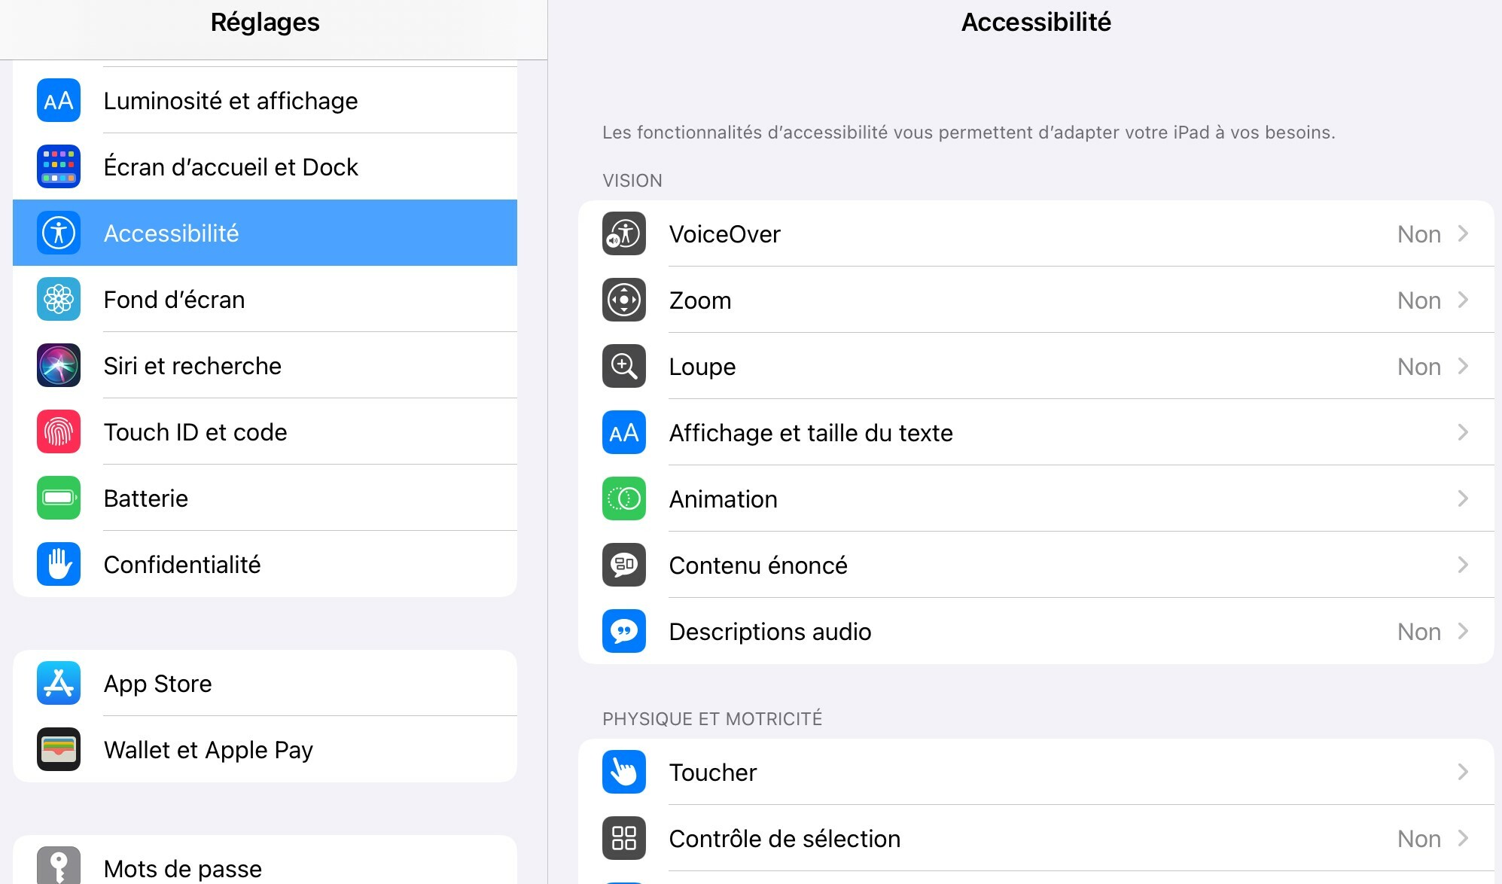Expand the Animation row chevron
The height and width of the screenshot is (884, 1502).
(x=1462, y=498)
